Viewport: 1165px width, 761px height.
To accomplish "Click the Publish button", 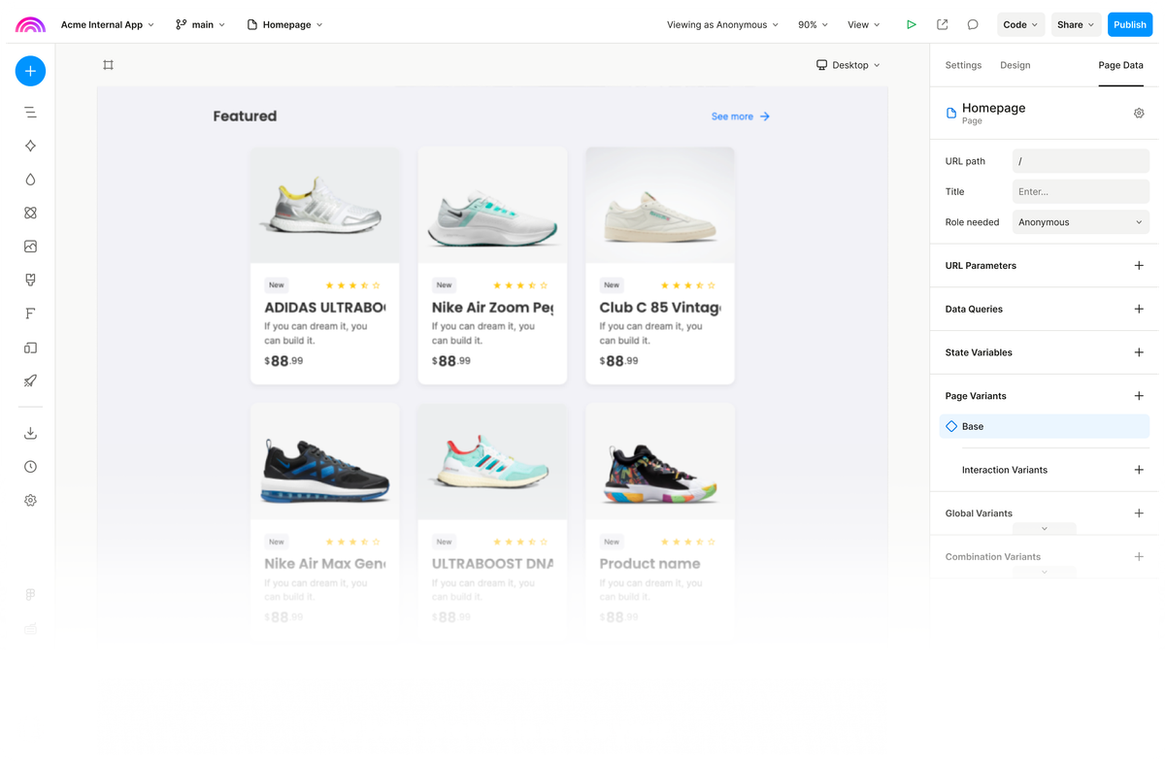I will click(x=1129, y=24).
